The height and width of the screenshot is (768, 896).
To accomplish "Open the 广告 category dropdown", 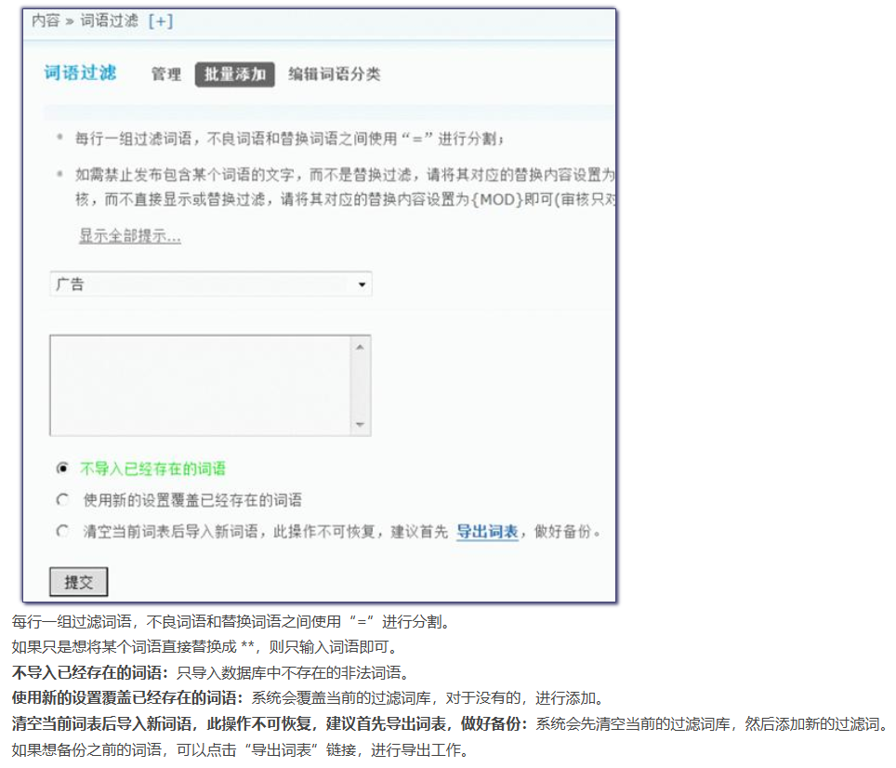I will coord(210,285).
